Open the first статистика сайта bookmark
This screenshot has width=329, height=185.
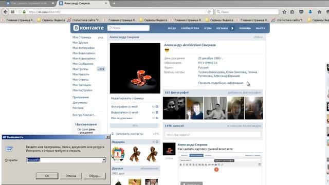point(84,20)
